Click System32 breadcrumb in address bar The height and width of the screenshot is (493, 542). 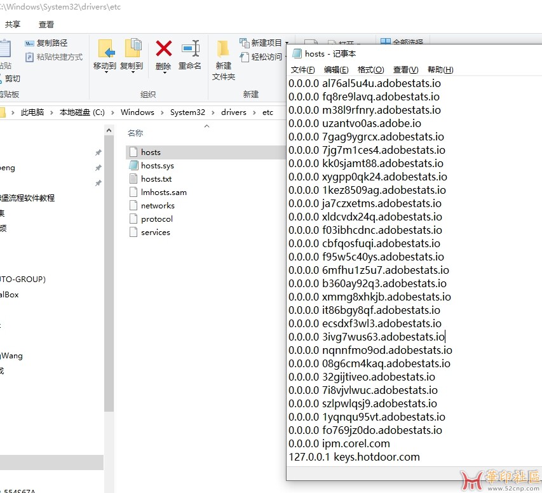187,112
